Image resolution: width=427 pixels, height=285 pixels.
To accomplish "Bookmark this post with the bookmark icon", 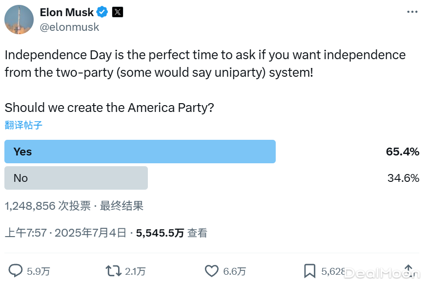I will tap(310, 271).
